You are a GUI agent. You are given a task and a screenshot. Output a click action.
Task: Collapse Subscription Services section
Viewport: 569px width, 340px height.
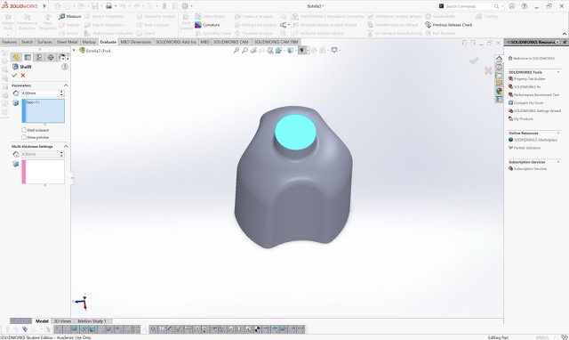coord(558,162)
